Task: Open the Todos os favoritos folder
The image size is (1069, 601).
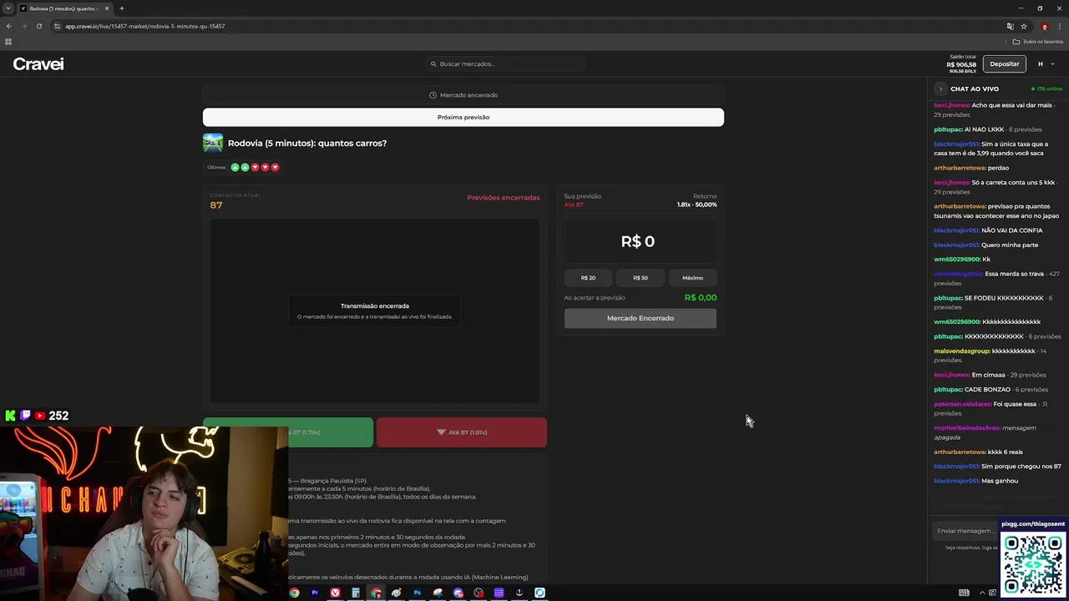Action: 1038,42
